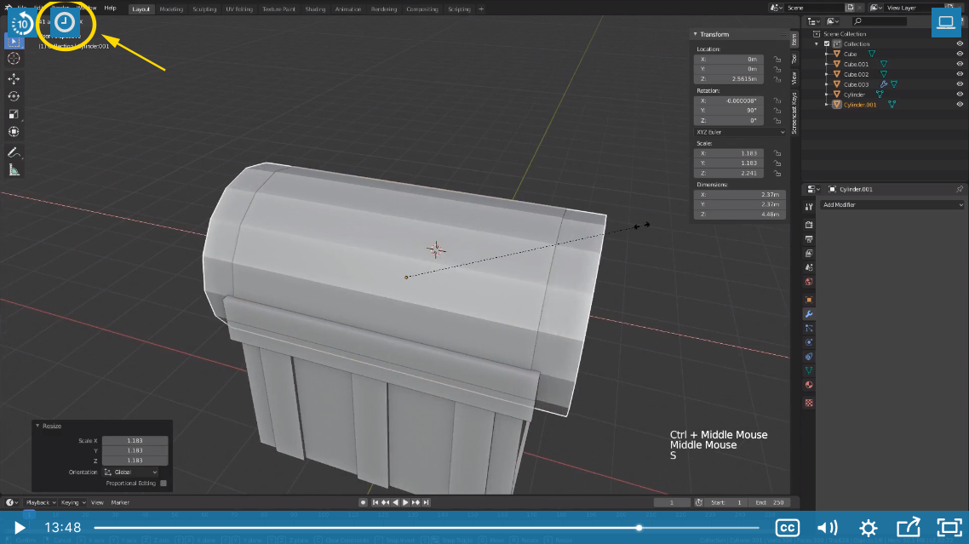Hide Cube.003 with its eye icon

(x=960, y=84)
